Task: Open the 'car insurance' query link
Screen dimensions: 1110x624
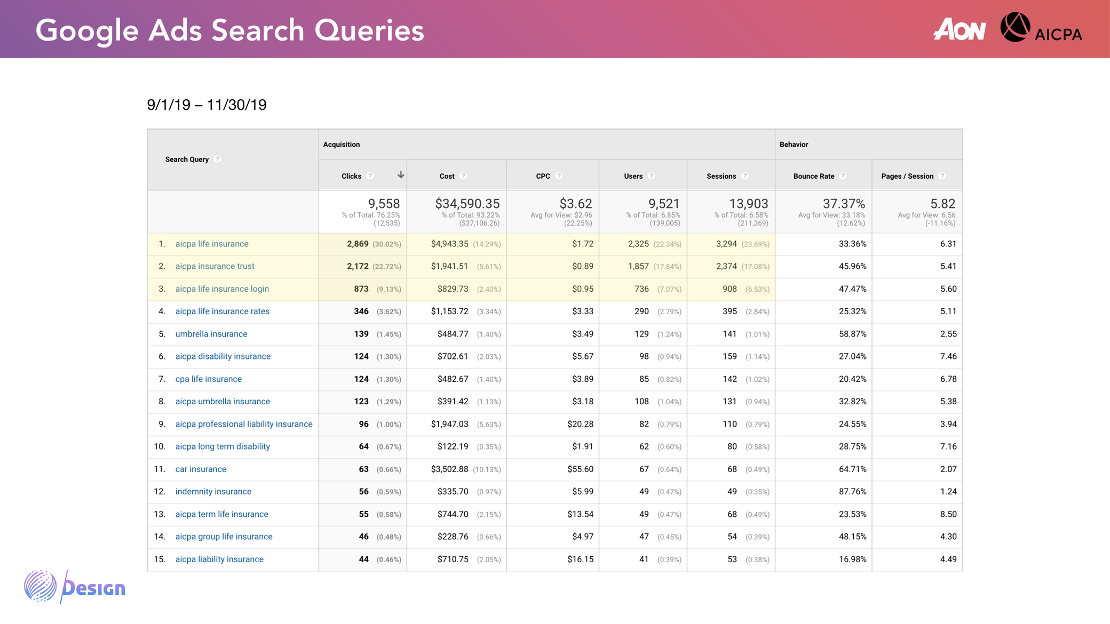Action: pos(201,469)
